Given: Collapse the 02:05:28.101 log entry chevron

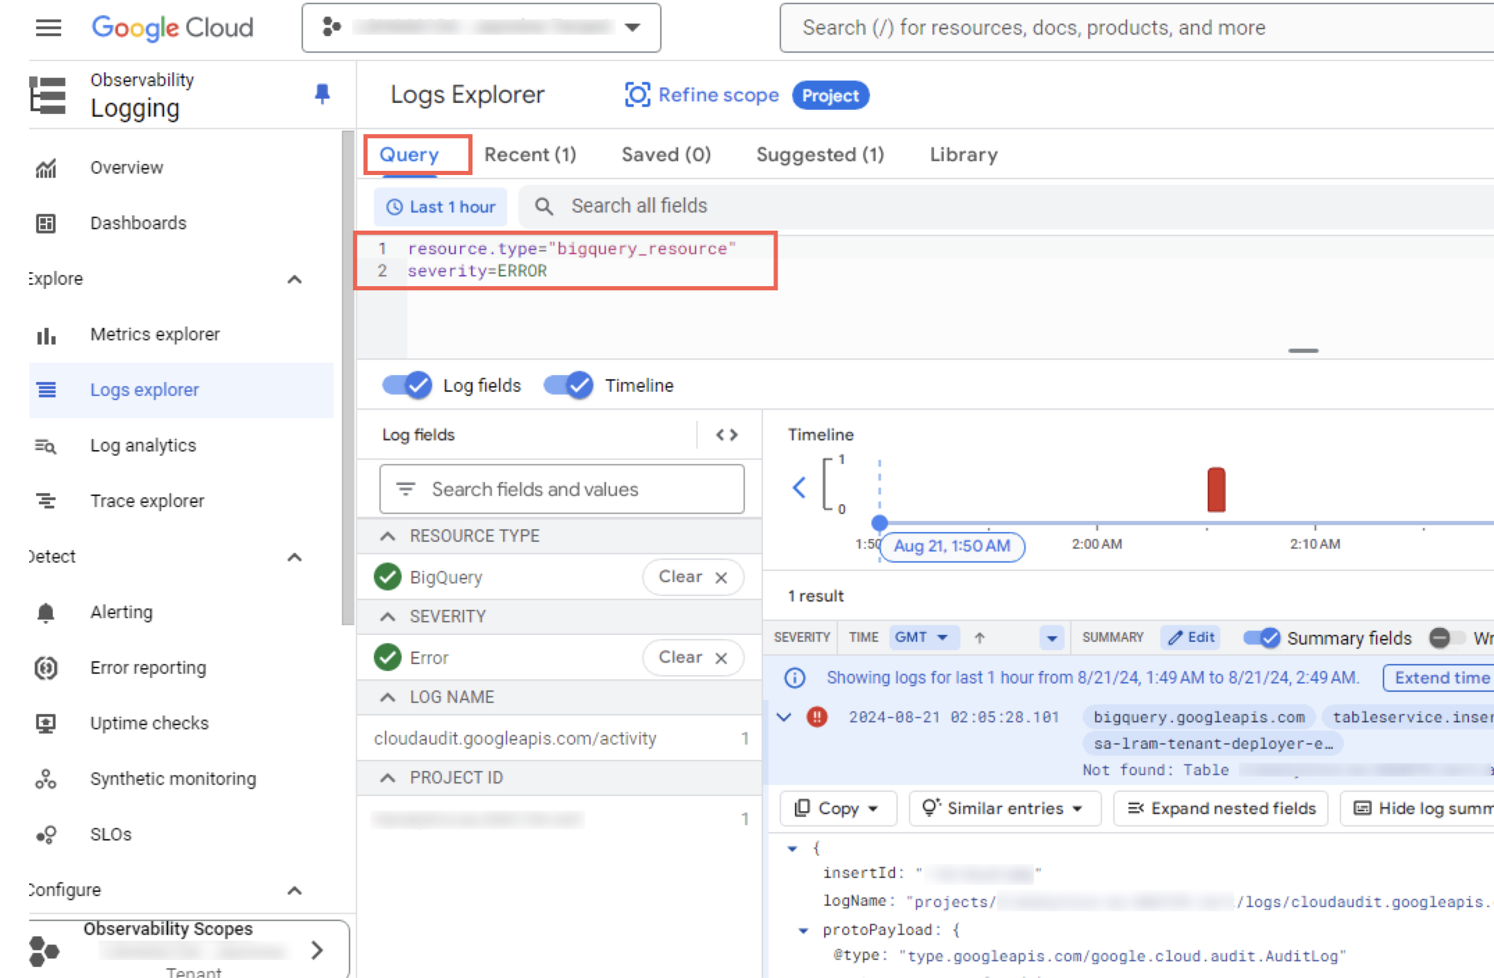Looking at the screenshot, I should tap(785, 717).
